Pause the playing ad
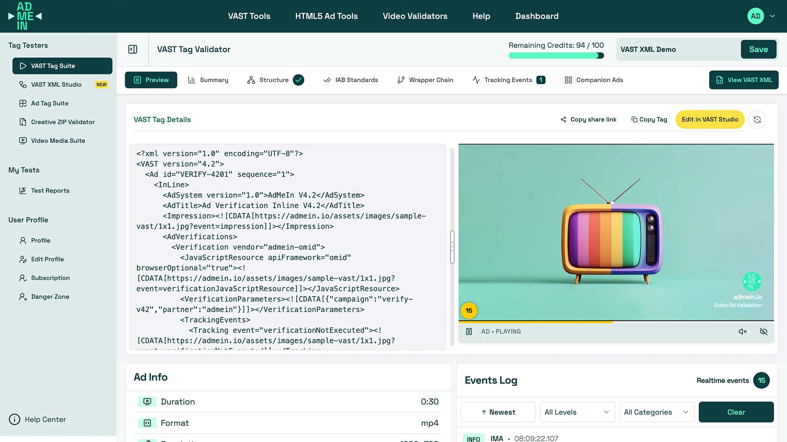787x442 pixels. [x=469, y=331]
